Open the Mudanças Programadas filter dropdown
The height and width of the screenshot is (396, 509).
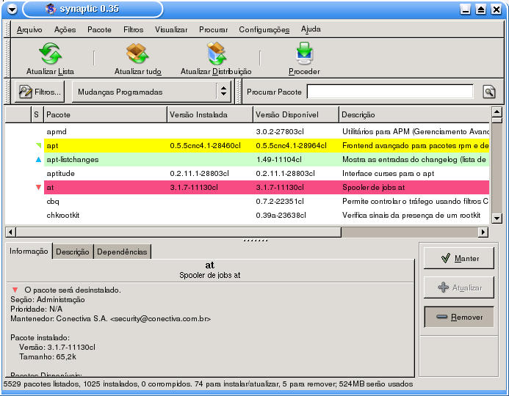point(151,92)
